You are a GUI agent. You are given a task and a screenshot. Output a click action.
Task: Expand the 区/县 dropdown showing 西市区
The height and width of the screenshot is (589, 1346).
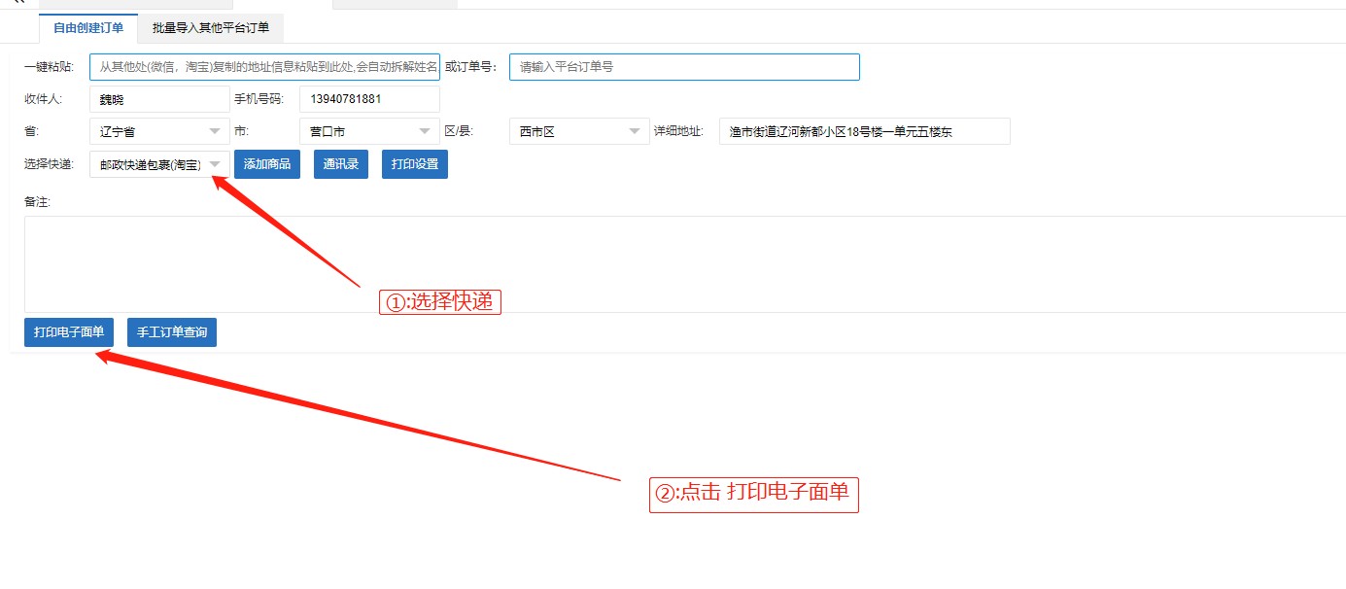pyautogui.click(x=579, y=131)
